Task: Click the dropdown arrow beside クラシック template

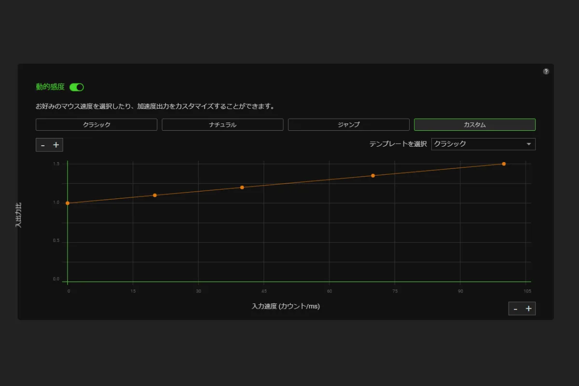Action: point(529,144)
